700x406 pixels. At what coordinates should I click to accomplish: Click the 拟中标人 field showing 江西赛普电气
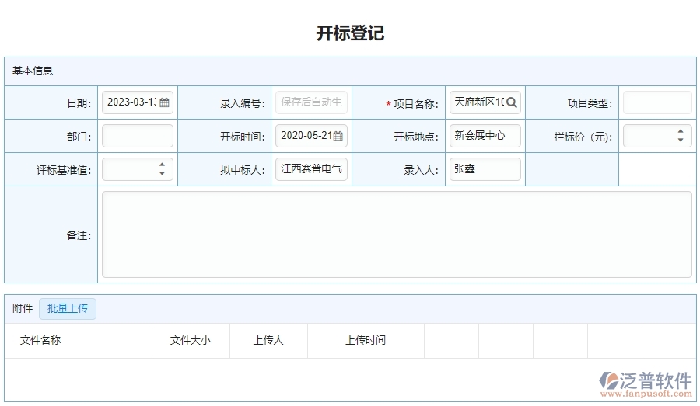pyautogui.click(x=311, y=169)
